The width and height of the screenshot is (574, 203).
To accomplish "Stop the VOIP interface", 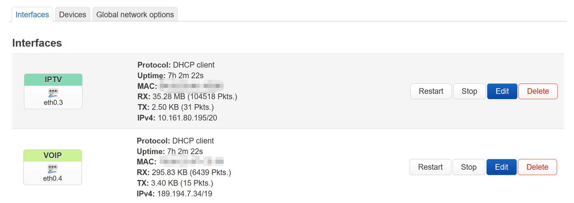I will (469, 167).
